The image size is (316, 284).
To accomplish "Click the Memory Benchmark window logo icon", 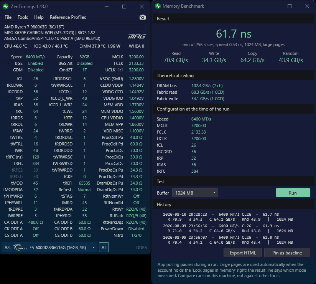I will coord(158,6).
